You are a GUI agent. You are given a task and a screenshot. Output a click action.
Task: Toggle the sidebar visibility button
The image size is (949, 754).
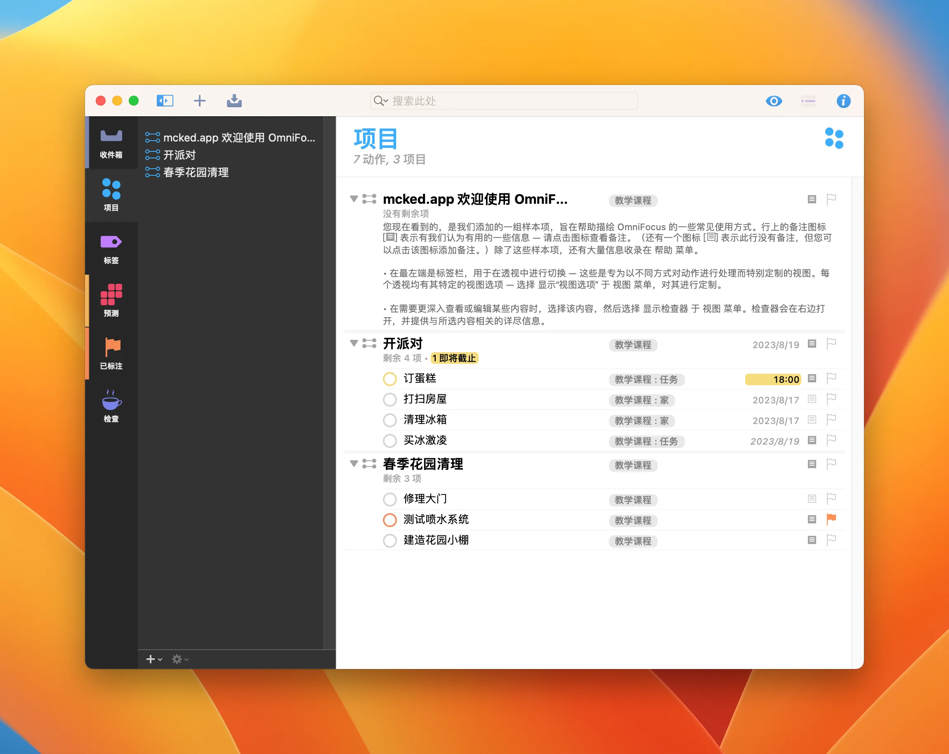tap(165, 101)
